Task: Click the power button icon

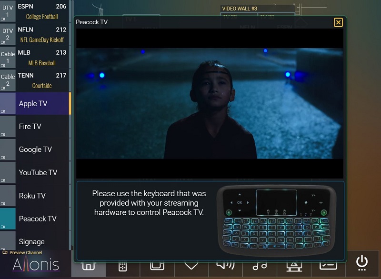Action: tap(362, 263)
